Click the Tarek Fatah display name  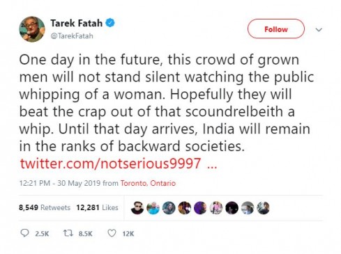coord(77,23)
